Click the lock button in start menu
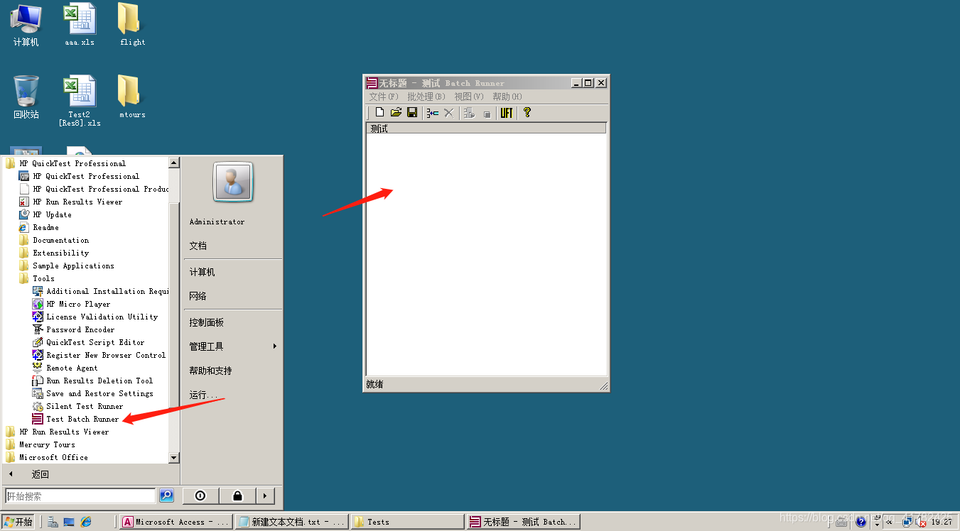 click(237, 496)
